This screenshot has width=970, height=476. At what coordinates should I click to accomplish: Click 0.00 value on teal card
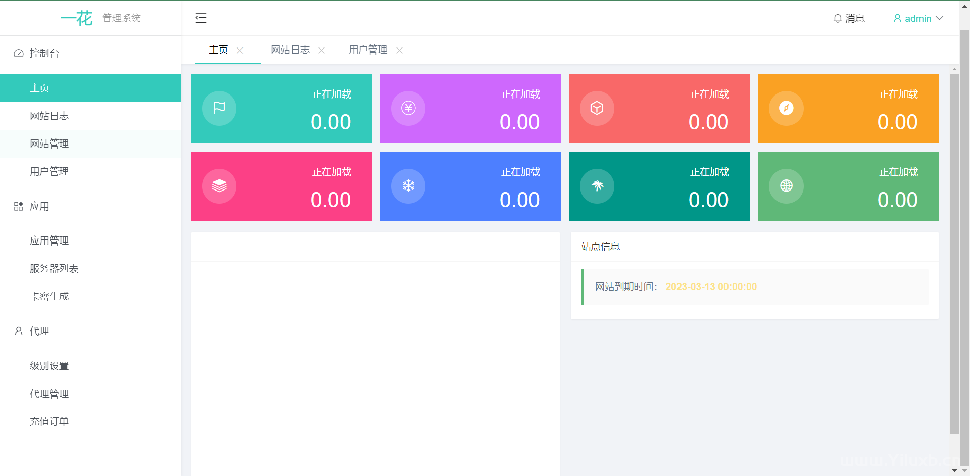click(330, 122)
